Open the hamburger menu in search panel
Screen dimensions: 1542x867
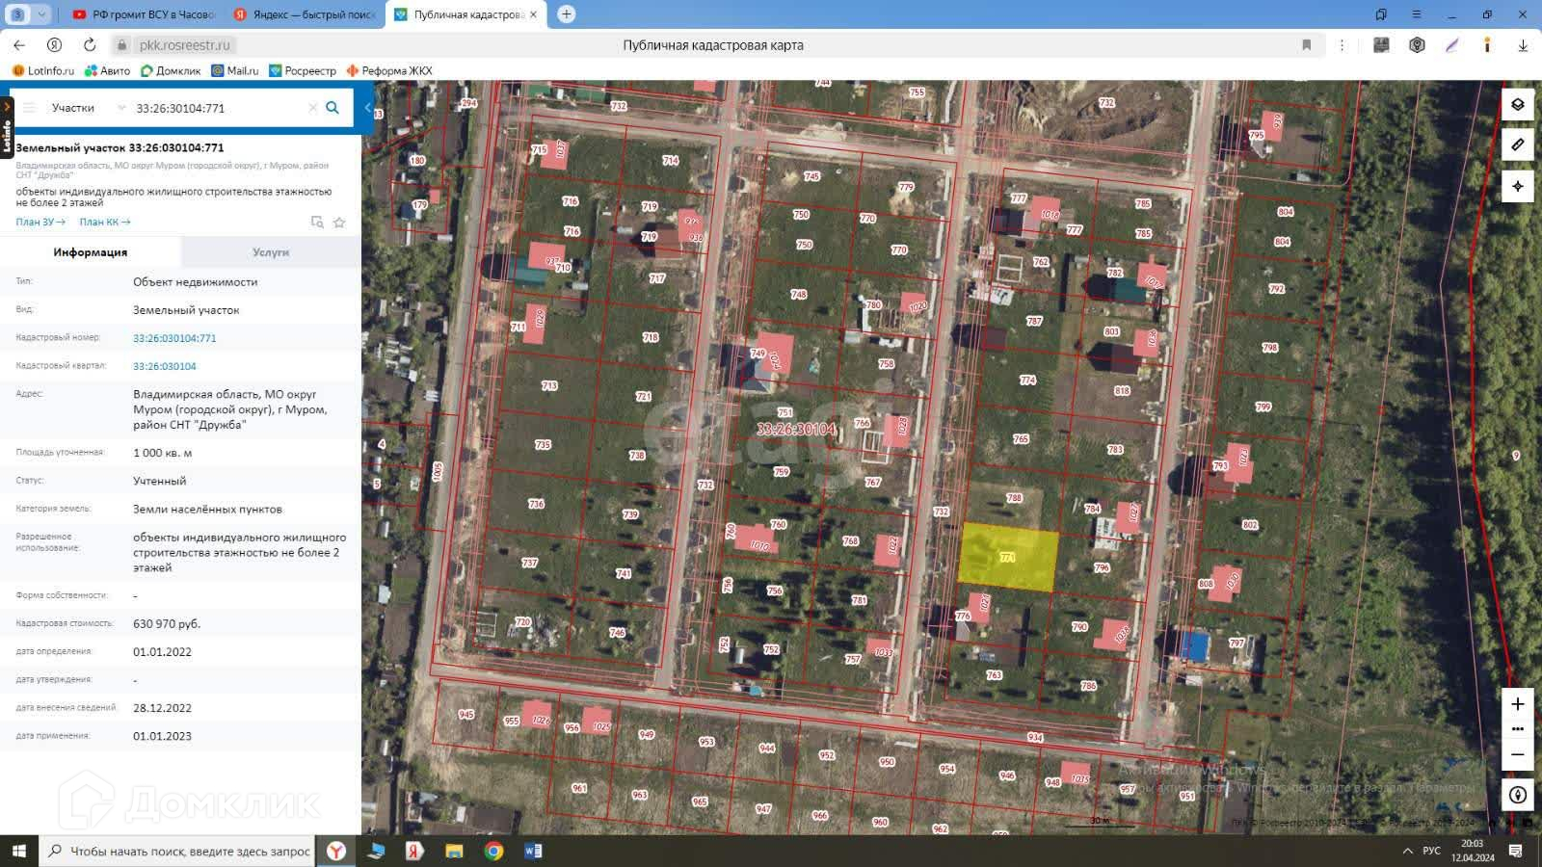tap(29, 108)
